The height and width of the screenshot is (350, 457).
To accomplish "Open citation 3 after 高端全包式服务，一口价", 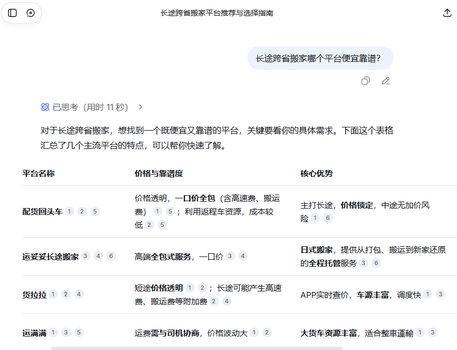I will (230, 256).
